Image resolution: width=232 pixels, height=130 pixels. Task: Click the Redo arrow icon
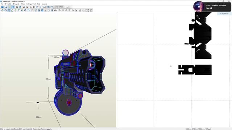32,10
